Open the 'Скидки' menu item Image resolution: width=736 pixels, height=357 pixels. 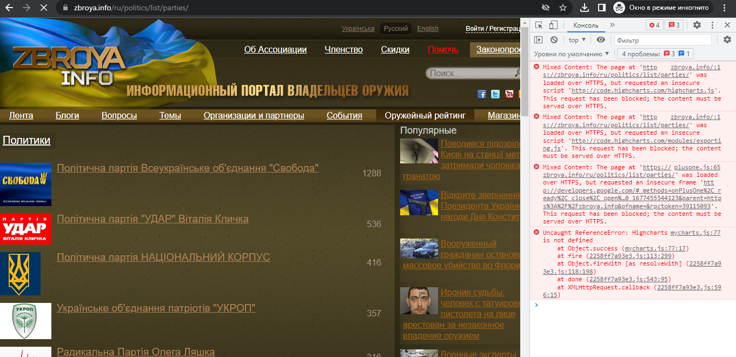(x=395, y=50)
